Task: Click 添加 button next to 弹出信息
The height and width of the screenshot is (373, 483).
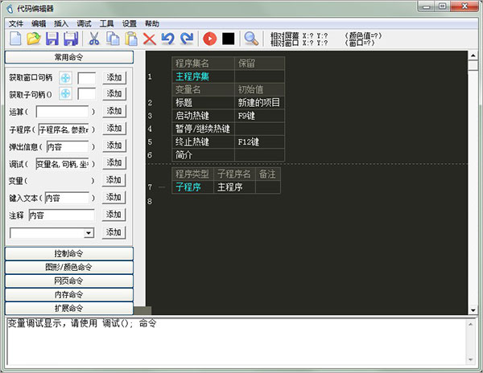Action: coord(114,146)
